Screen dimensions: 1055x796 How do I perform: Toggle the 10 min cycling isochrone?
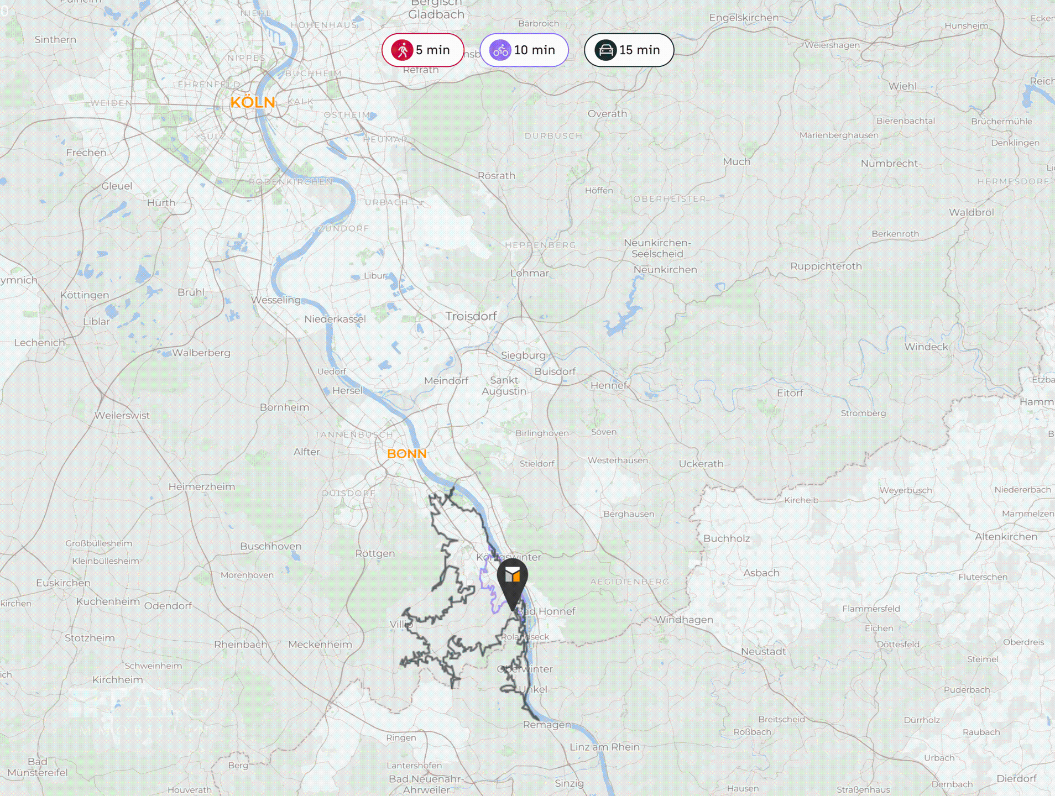(524, 50)
